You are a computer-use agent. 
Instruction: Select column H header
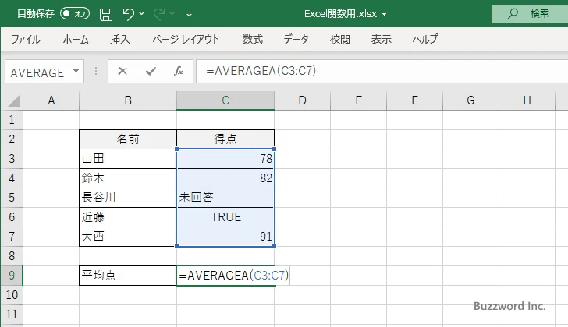(x=527, y=100)
